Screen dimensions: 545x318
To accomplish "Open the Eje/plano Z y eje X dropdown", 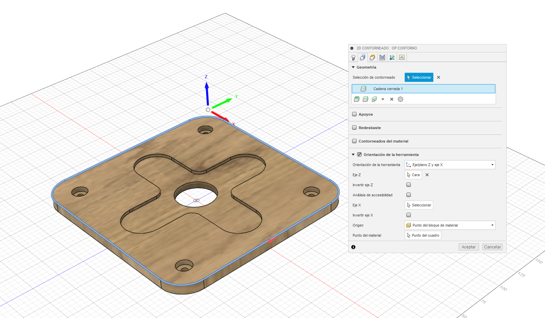I will click(450, 165).
